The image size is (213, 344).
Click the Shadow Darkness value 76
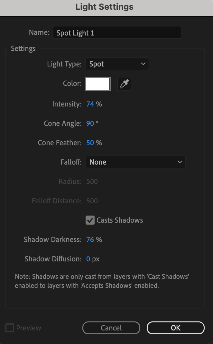(90, 240)
